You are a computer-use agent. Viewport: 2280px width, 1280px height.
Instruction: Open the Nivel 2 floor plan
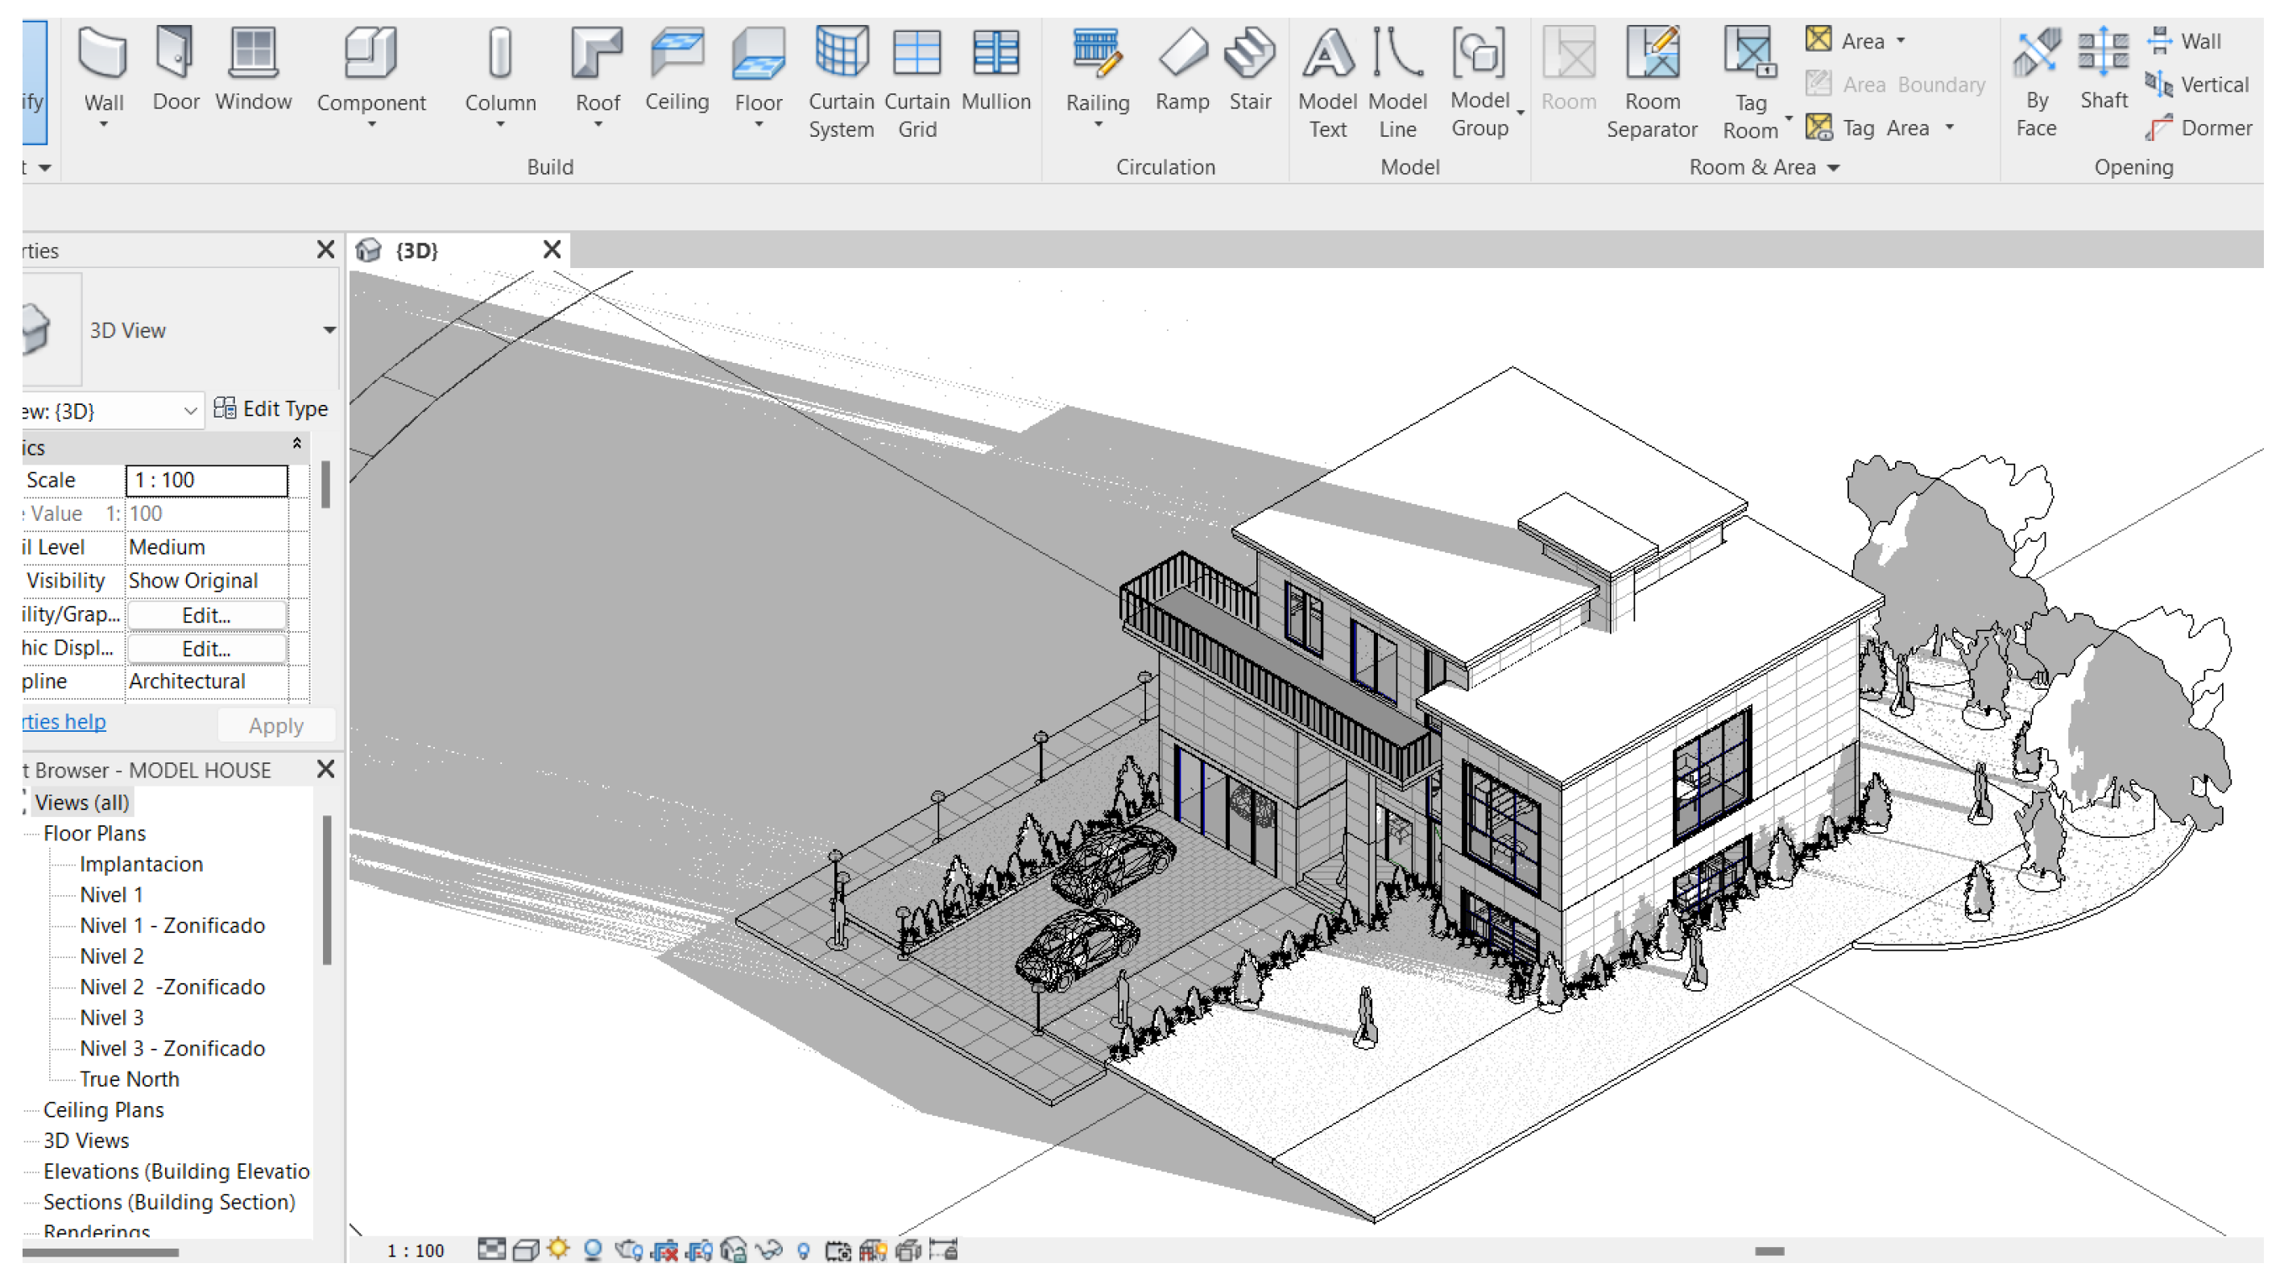[111, 956]
